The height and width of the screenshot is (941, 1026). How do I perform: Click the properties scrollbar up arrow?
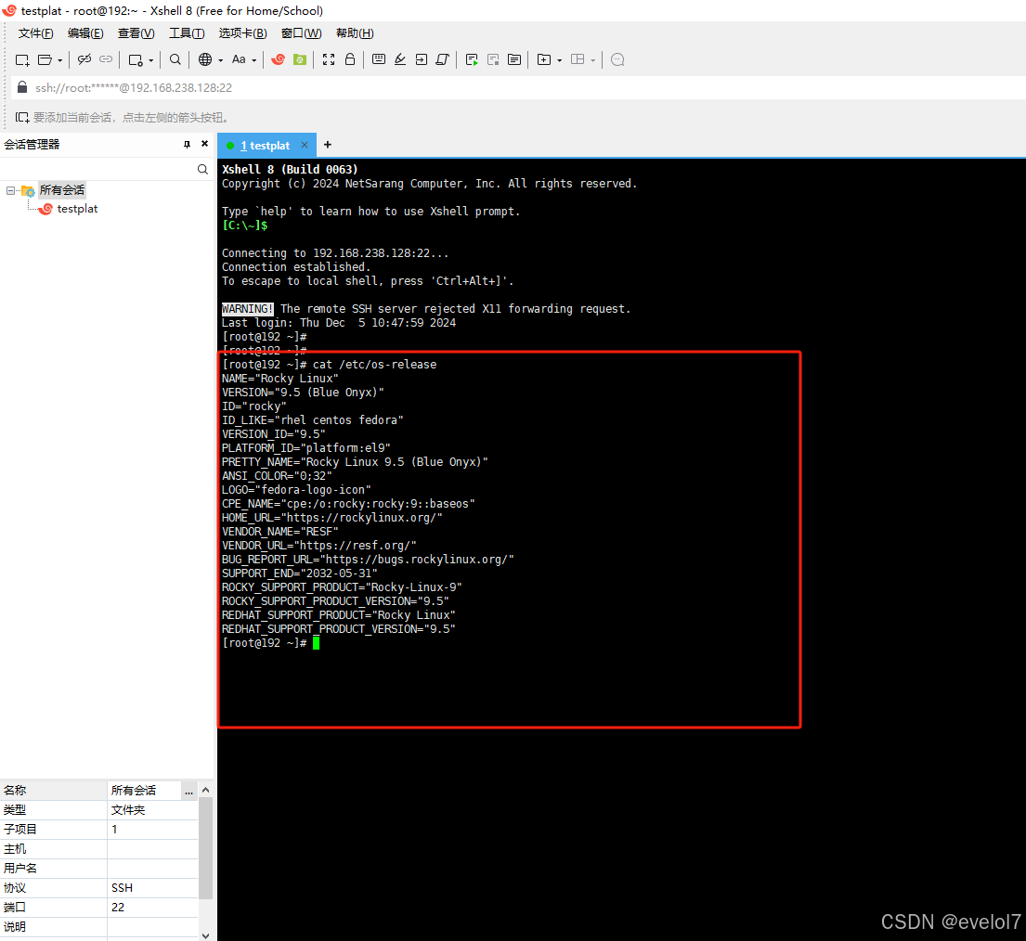pyautogui.click(x=205, y=790)
